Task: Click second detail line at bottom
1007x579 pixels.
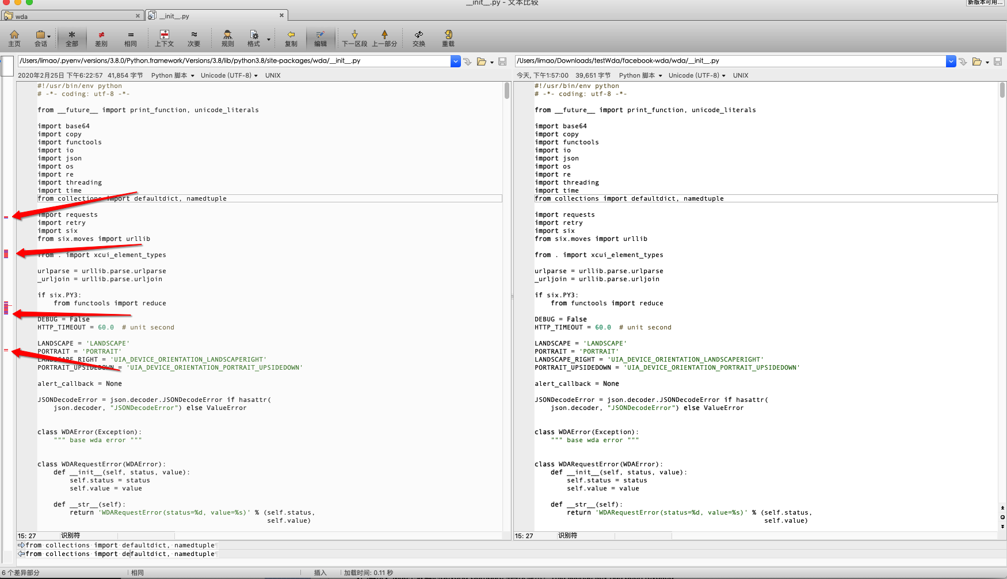Action: [x=120, y=554]
